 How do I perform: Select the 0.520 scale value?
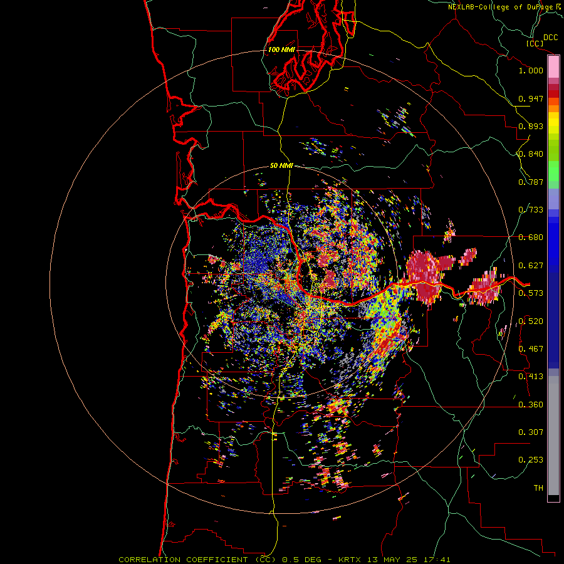pyautogui.click(x=531, y=321)
